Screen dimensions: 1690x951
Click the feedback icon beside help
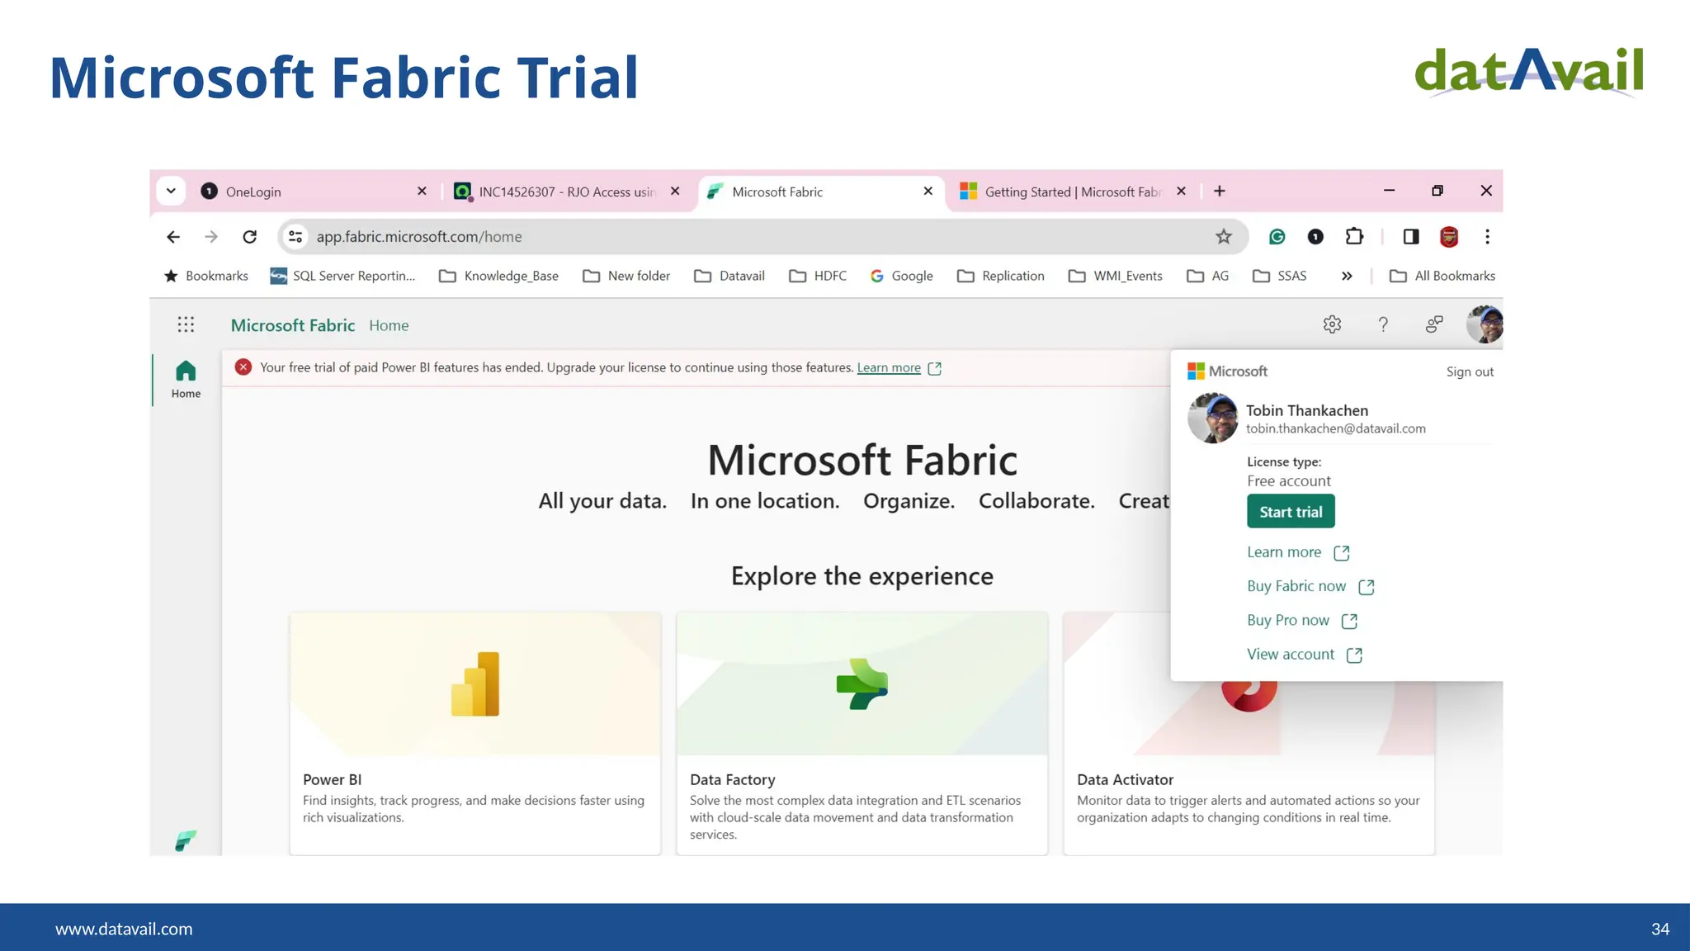1434,324
